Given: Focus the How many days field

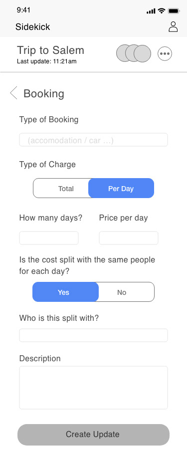Looking at the screenshot, I should tap(49, 238).
